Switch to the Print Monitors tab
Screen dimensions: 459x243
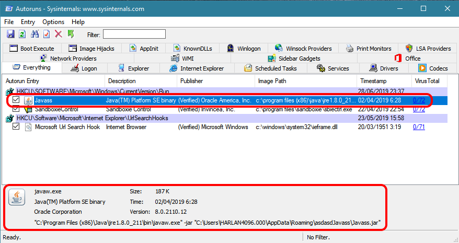tap(369, 48)
